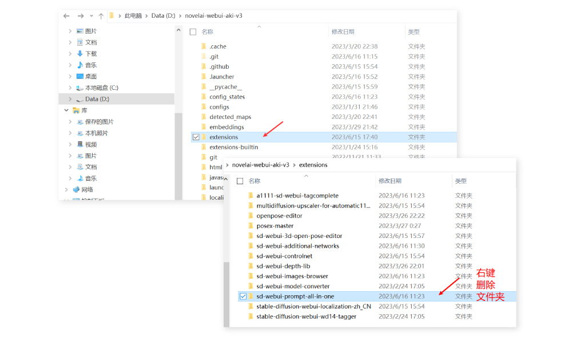Click the configs folder icon
Viewport: 572px width, 337px height.
204,107
